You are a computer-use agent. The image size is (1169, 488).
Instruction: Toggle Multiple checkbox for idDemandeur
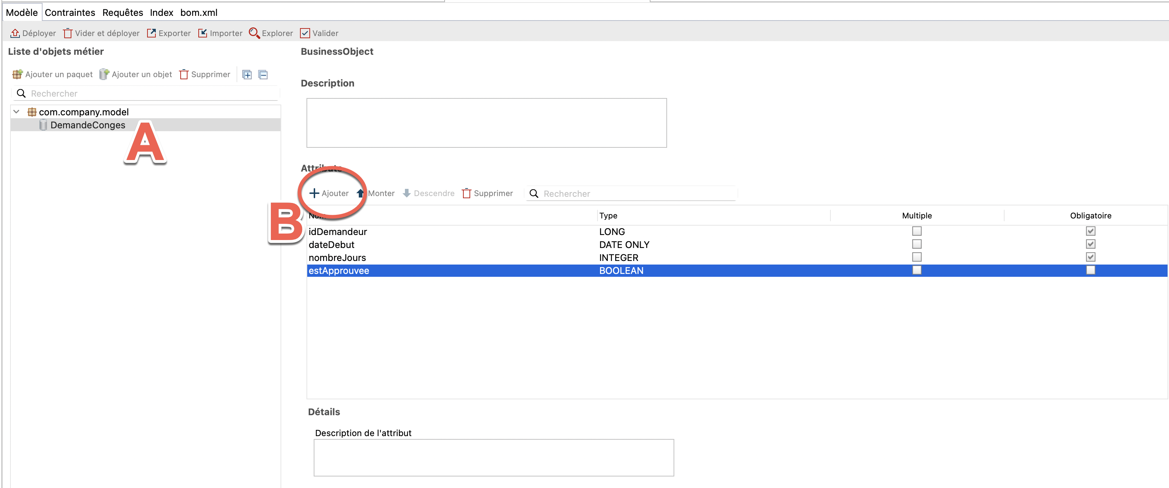pos(917,231)
